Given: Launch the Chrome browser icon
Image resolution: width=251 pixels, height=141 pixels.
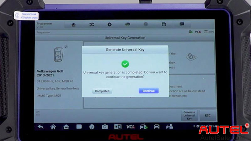Looking at the screenshot, I should (x=92, y=127).
